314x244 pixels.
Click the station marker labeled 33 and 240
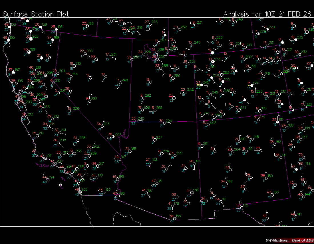tap(137, 121)
